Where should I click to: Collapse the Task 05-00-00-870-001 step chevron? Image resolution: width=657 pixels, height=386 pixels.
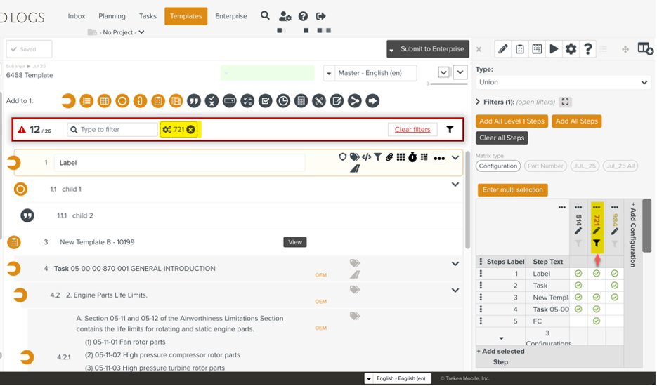(455, 264)
